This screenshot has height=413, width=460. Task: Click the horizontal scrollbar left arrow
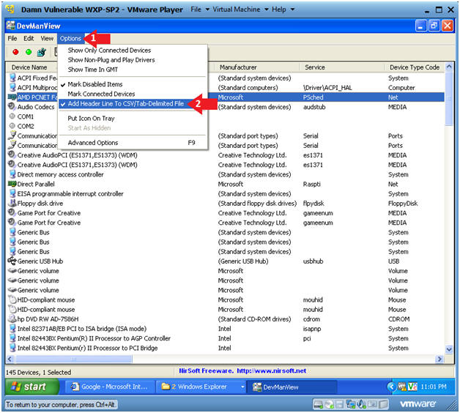pyautogui.click(x=10, y=359)
